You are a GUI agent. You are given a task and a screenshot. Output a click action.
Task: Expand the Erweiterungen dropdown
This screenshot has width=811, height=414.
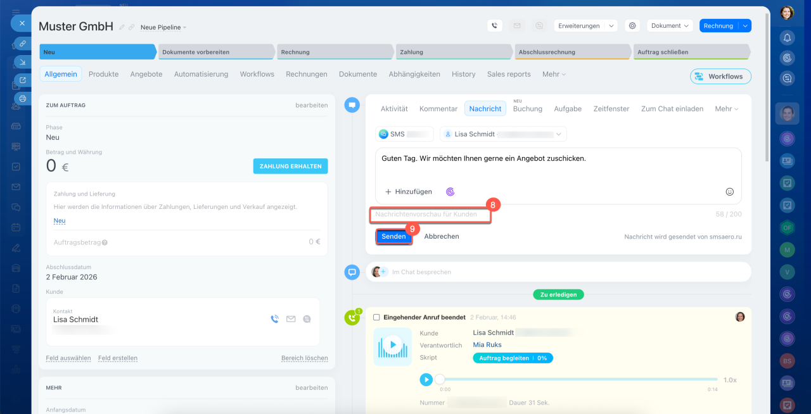[585, 26]
